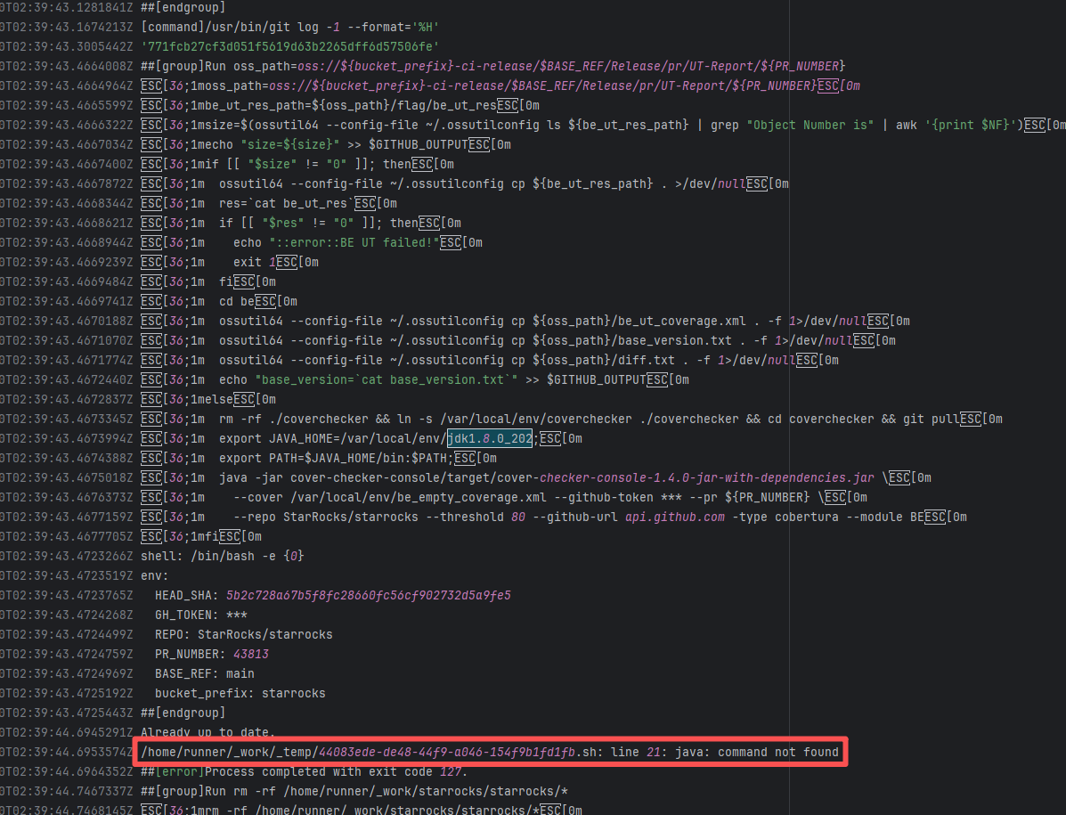
Task: Click the 'Already up to date.' log line
Action: [208, 732]
